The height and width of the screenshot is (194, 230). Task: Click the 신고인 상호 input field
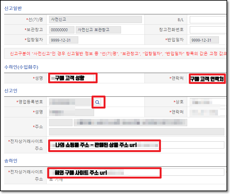click(208, 102)
